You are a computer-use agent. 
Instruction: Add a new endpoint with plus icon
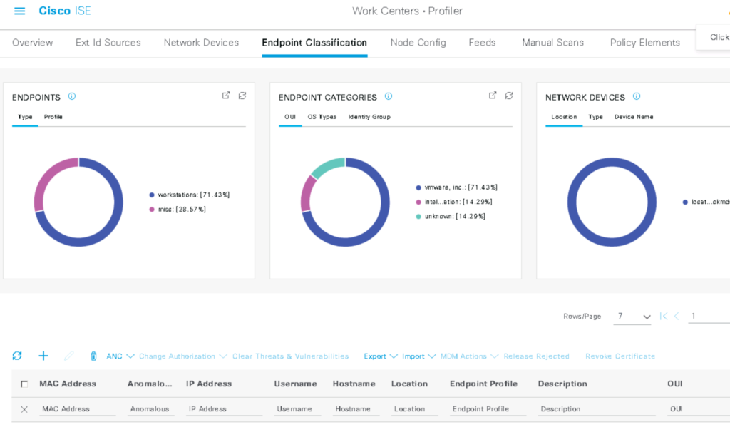tap(43, 356)
